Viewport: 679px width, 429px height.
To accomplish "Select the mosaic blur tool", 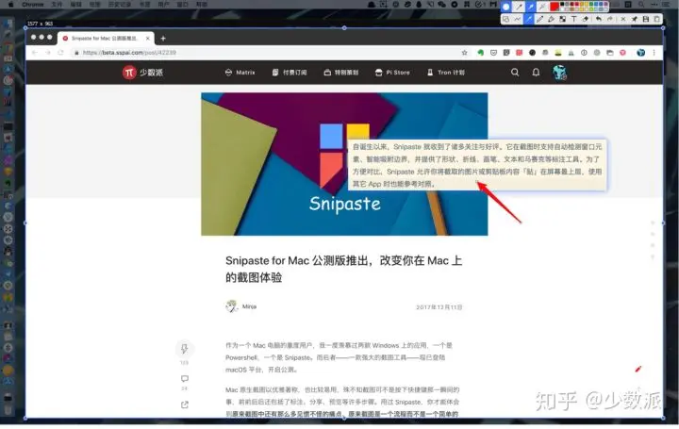I will (x=562, y=20).
